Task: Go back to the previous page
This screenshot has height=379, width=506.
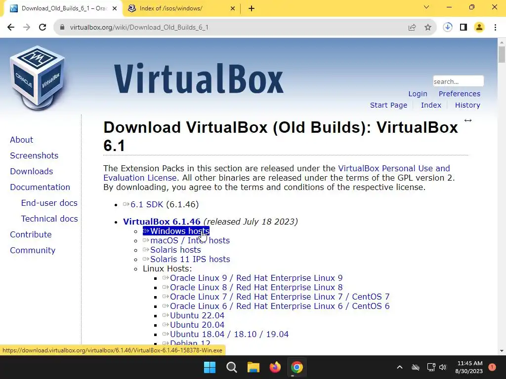Action: [11, 28]
